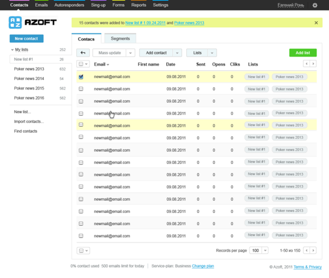The width and height of the screenshot is (329, 278).
Task: Click Poker news 2013 tag in first row
Action: tap(290, 77)
